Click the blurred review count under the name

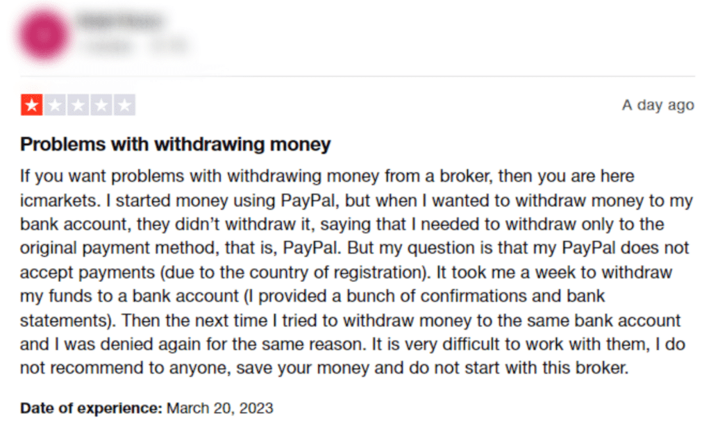tap(108, 45)
